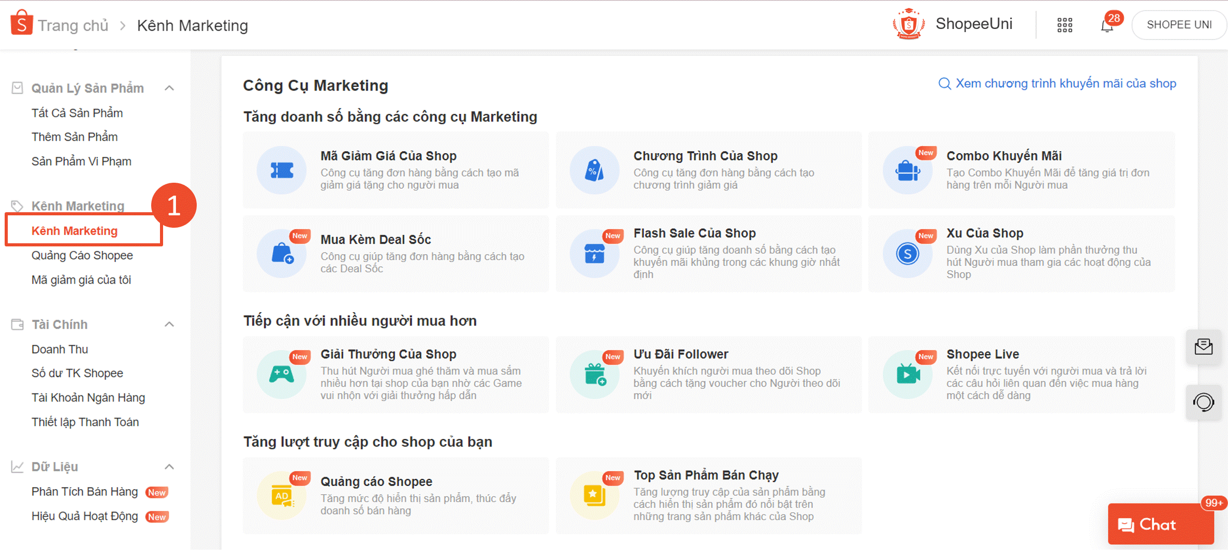The image size is (1228, 559).
Task: Open Quảng Cáo Shopee from sidebar
Action: click(x=82, y=255)
